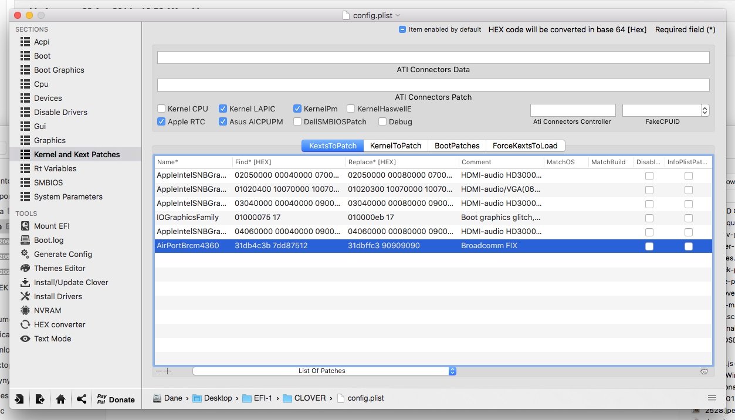
Task: Click the Replace* [HEX] column header
Action: tap(402, 162)
